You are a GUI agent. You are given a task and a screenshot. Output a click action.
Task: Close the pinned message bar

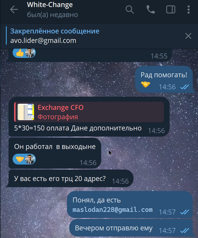click(188, 36)
